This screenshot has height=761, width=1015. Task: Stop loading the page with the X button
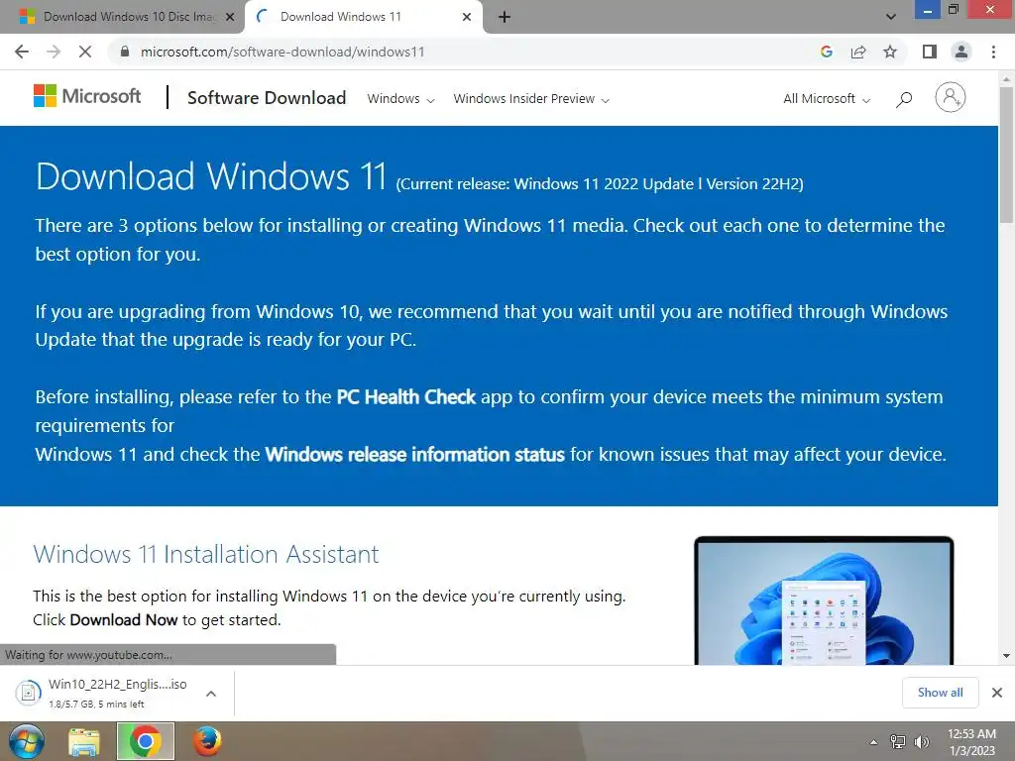(x=85, y=52)
